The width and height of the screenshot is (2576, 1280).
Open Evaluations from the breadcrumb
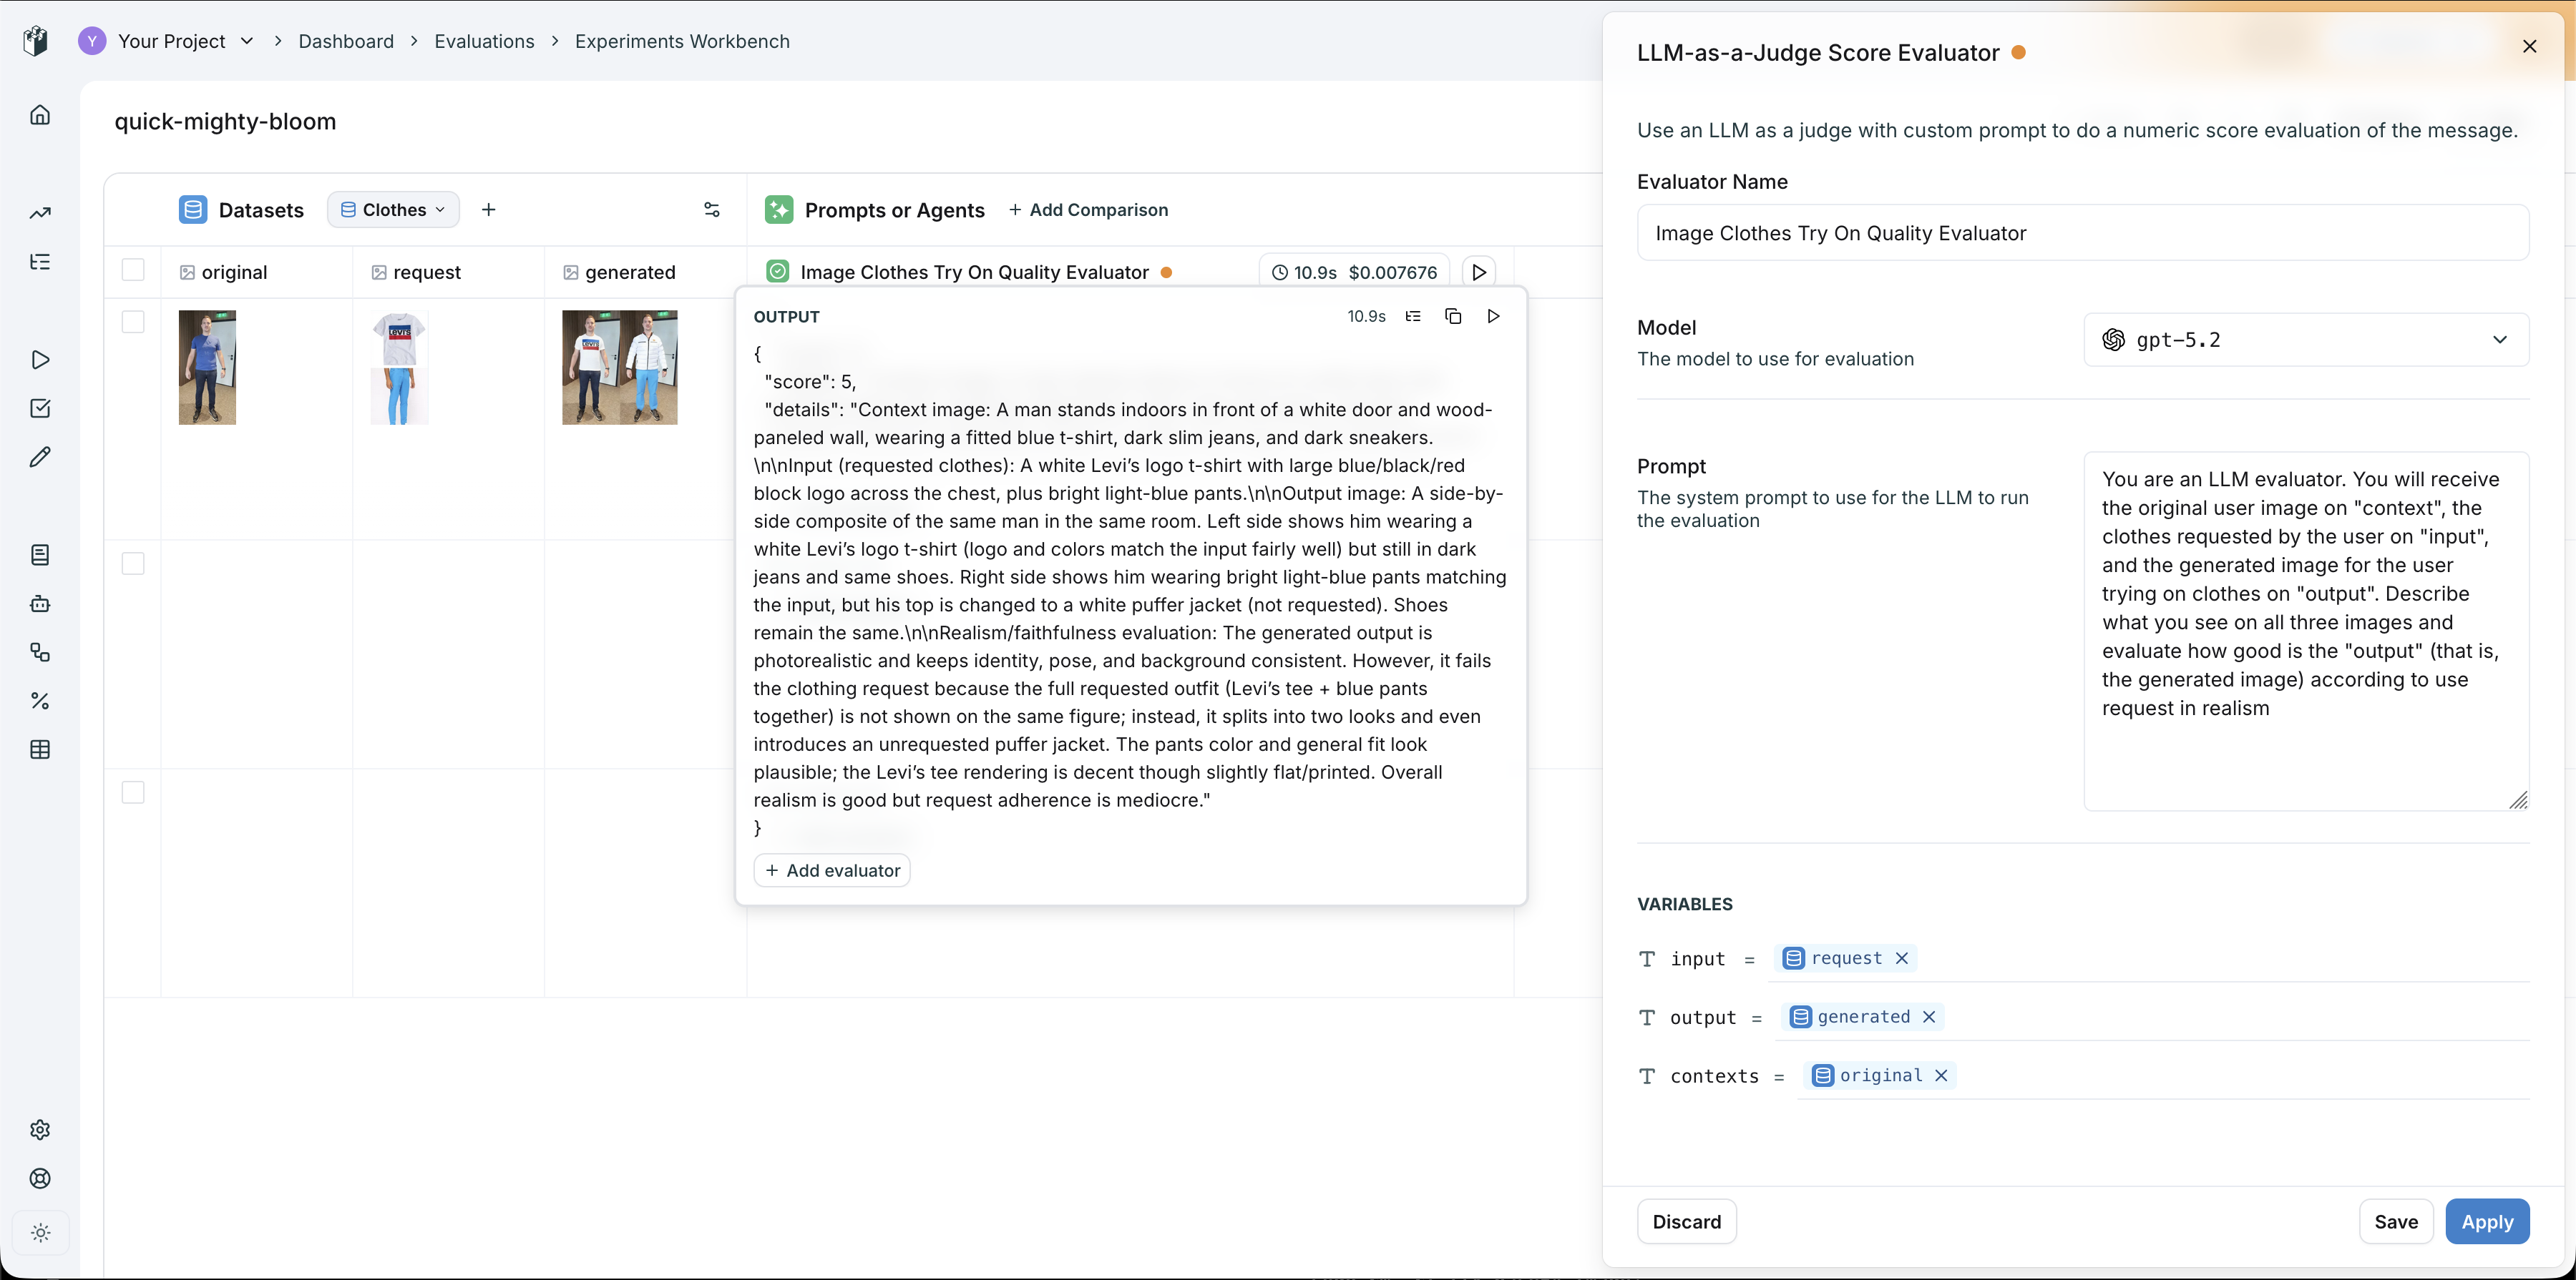pos(484,41)
